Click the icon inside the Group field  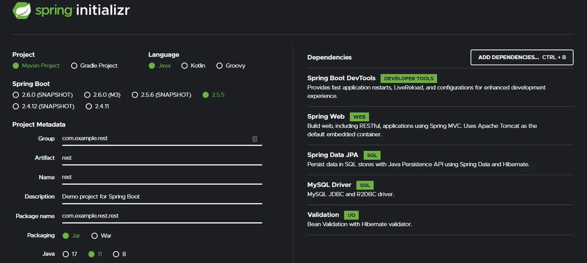click(254, 139)
